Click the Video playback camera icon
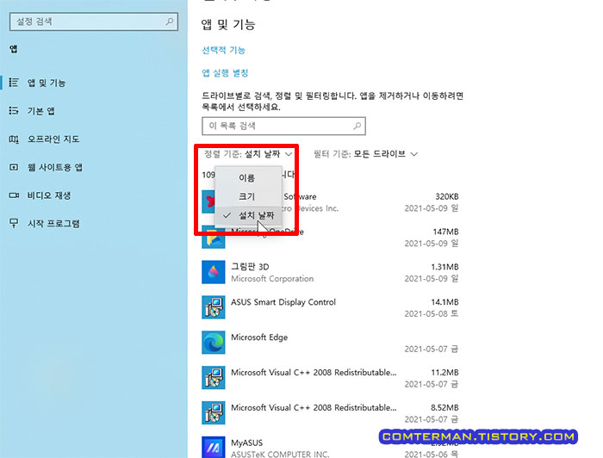This screenshot has height=458, width=603. click(14, 195)
